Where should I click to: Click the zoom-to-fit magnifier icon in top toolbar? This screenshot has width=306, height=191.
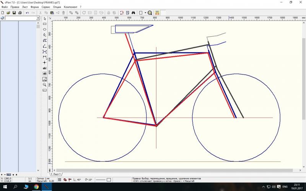point(150,13)
